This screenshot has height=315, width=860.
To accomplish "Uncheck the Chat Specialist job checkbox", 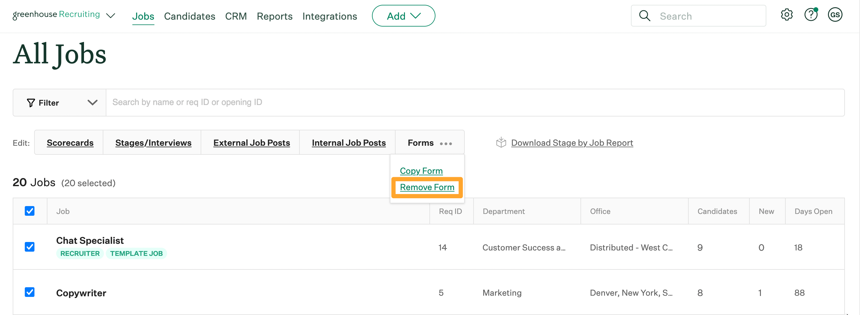I will coord(30,247).
